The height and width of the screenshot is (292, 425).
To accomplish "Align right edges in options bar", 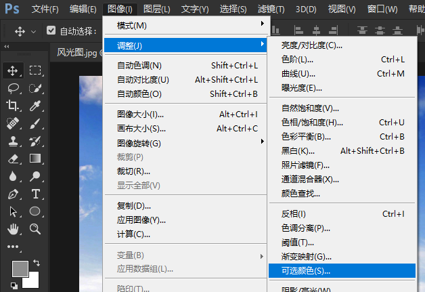I will point(334,30).
